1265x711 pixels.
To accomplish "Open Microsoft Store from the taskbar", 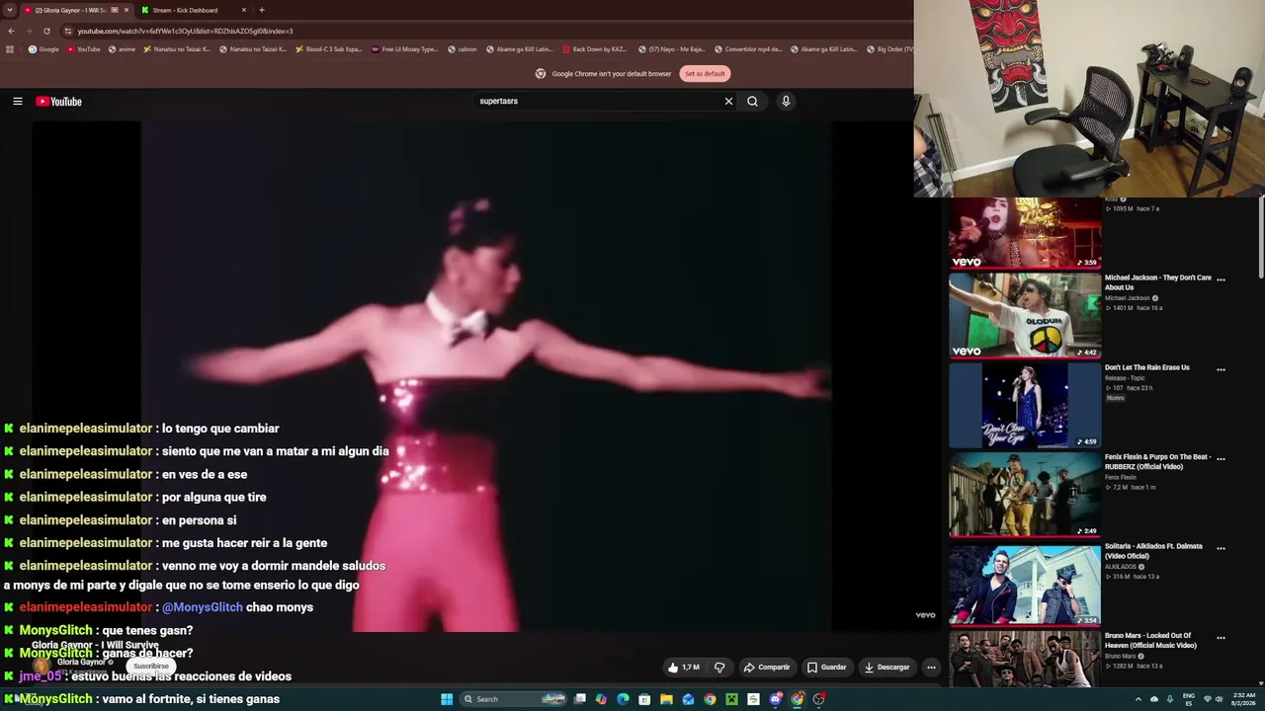I will click(644, 699).
